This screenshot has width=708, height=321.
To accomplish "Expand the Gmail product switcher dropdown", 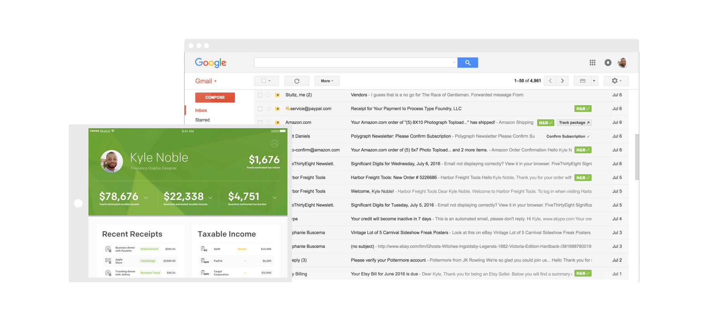I will [216, 81].
